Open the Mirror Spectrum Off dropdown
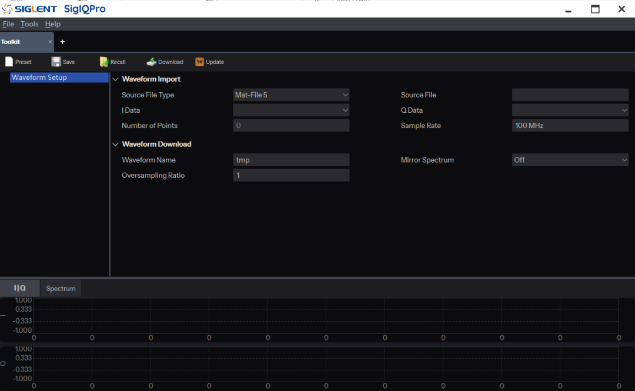635x391 pixels. coord(570,160)
